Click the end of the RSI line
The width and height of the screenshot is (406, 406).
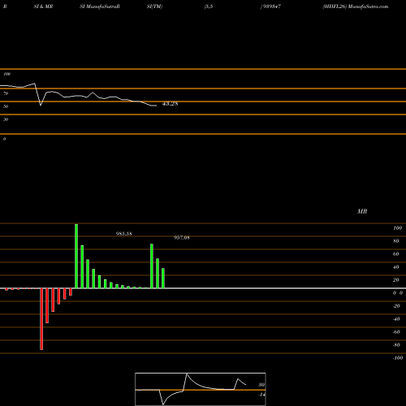156,106
